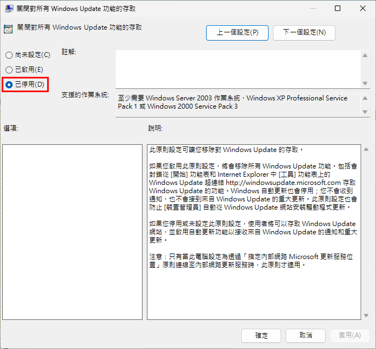Click inside the 註解 comment text box
The width and height of the screenshot is (376, 349).
pos(238,69)
